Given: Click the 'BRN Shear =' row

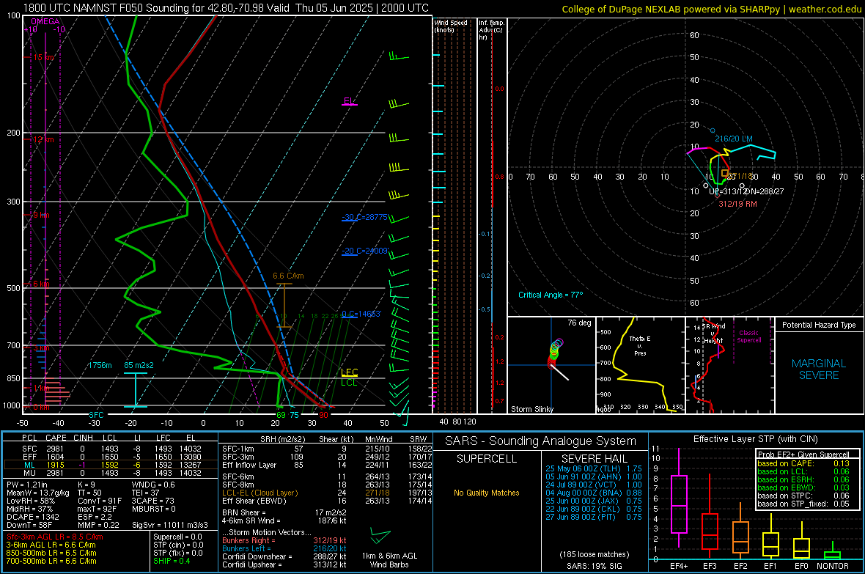Looking at the screenshot, I should tap(284, 512).
